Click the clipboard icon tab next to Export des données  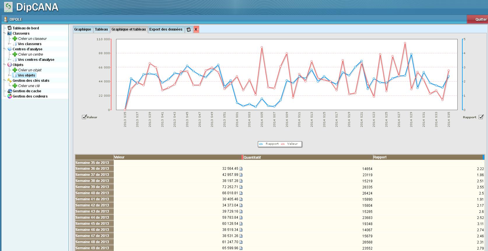[x=189, y=29]
